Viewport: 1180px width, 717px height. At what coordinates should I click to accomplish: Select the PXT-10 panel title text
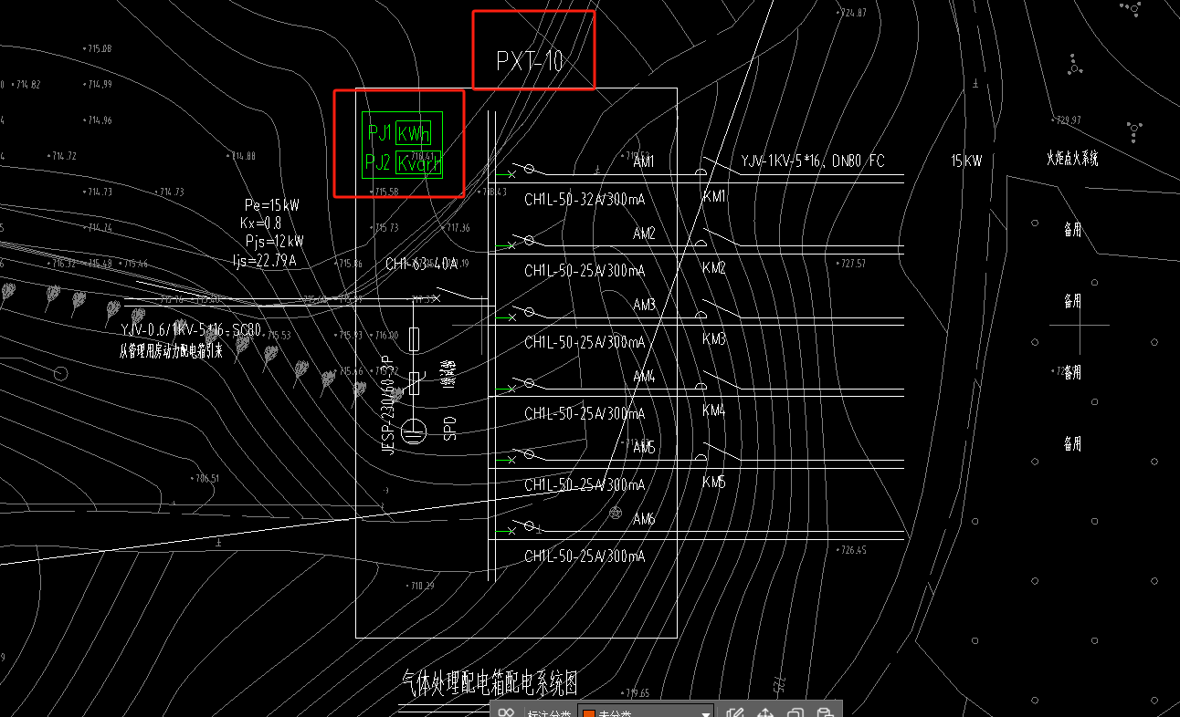(530, 61)
